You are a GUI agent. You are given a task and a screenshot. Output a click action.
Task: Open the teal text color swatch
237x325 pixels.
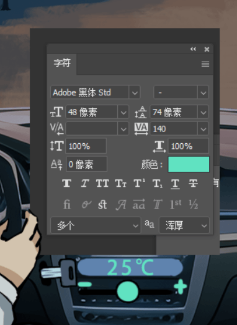pyautogui.click(x=189, y=164)
